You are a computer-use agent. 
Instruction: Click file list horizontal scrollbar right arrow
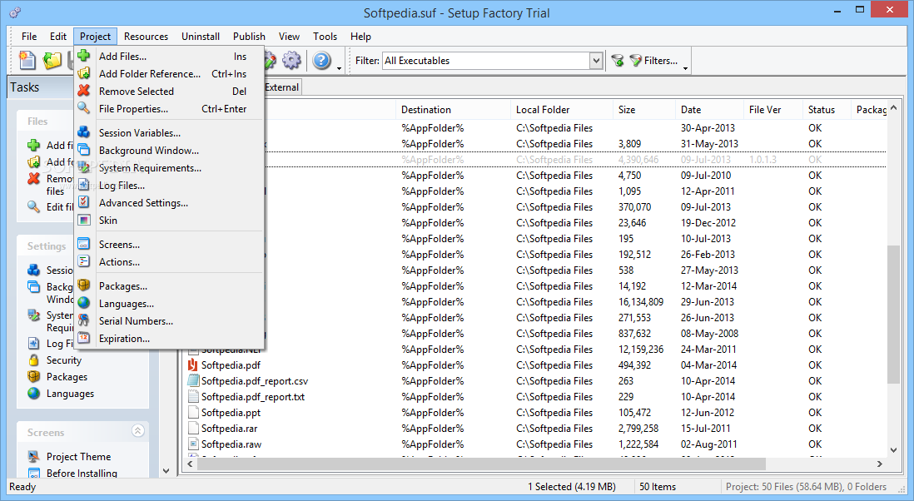click(x=880, y=464)
